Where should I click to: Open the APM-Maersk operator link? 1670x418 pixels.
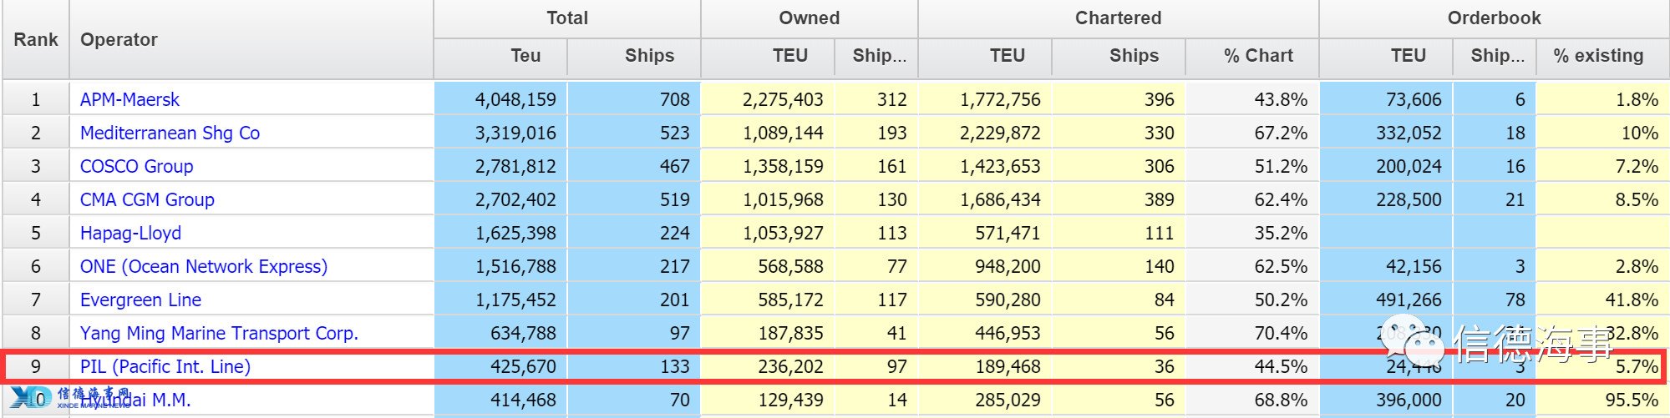pos(129,99)
